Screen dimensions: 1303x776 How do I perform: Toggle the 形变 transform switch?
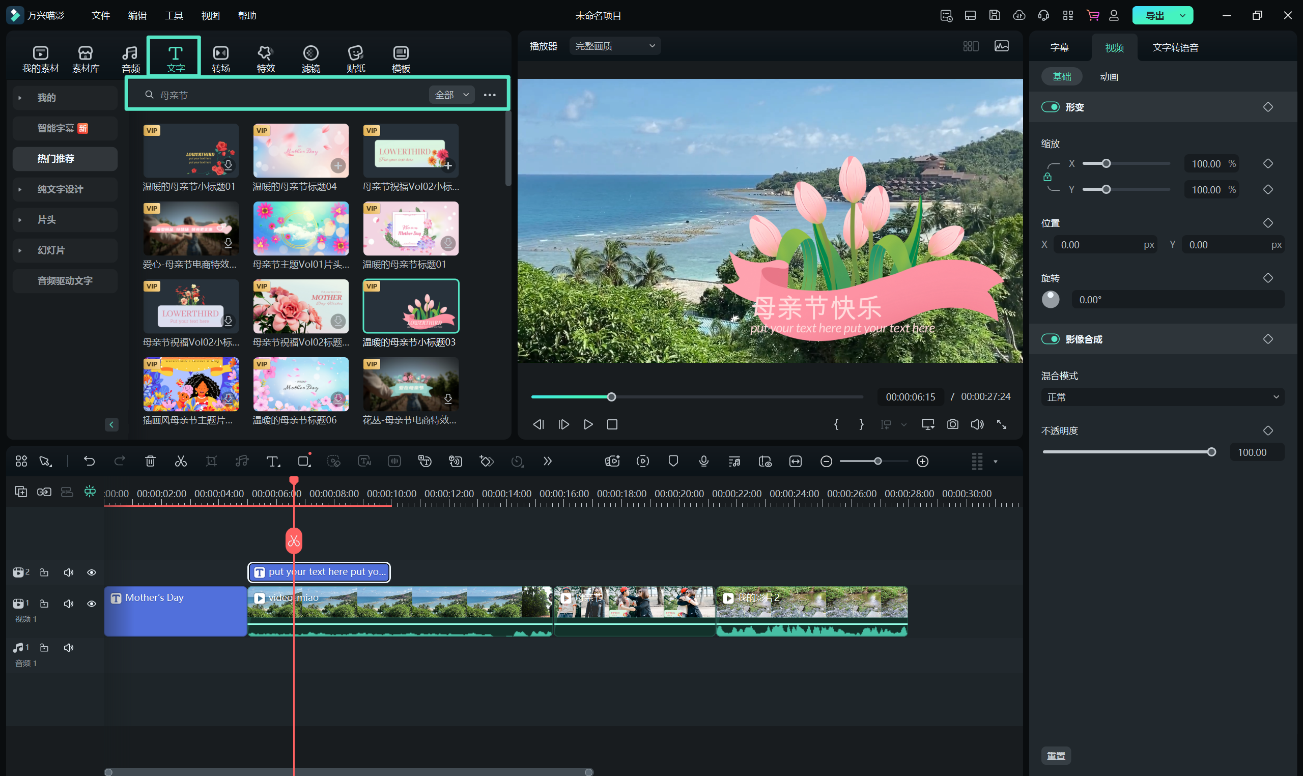click(1051, 107)
